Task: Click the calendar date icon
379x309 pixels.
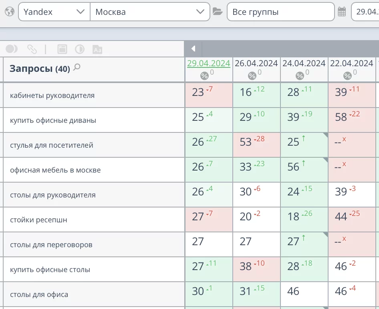Action: coord(342,12)
